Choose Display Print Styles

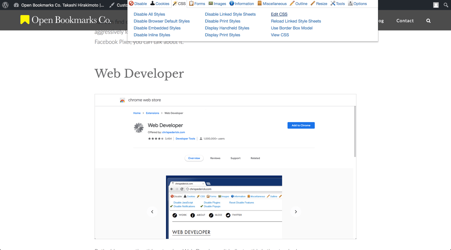222,35
